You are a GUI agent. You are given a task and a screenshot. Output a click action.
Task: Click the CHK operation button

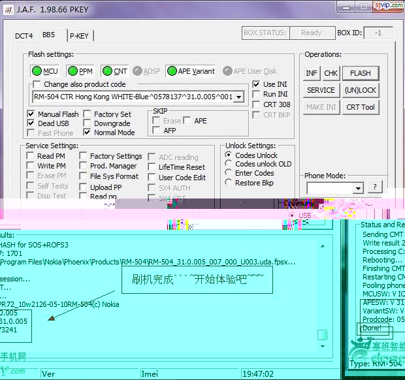[x=331, y=73]
